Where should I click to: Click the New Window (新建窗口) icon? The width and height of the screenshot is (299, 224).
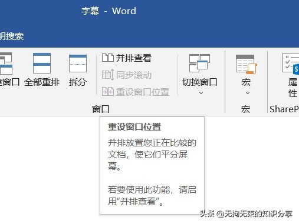click(x=6, y=63)
